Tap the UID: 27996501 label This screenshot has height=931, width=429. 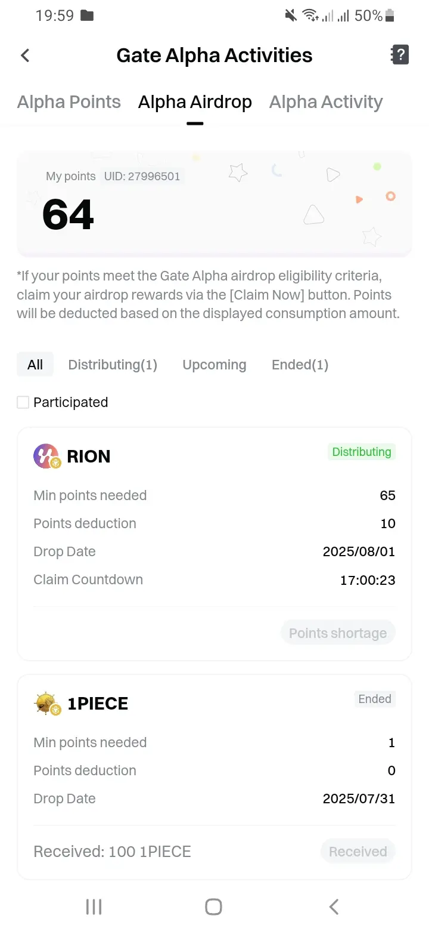pos(142,176)
